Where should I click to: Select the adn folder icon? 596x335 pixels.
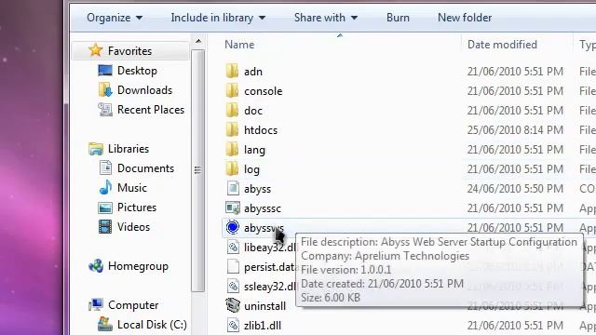point(232,71)
